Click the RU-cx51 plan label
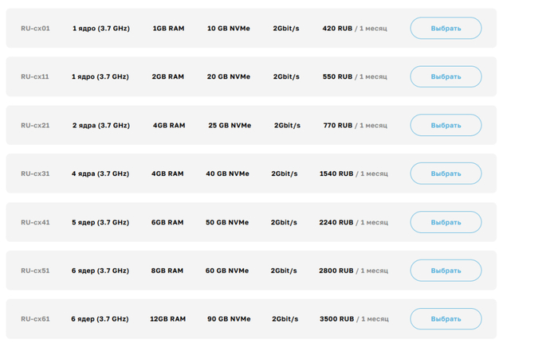This screenshot has height=343, width=558. (x=35, y=271)
